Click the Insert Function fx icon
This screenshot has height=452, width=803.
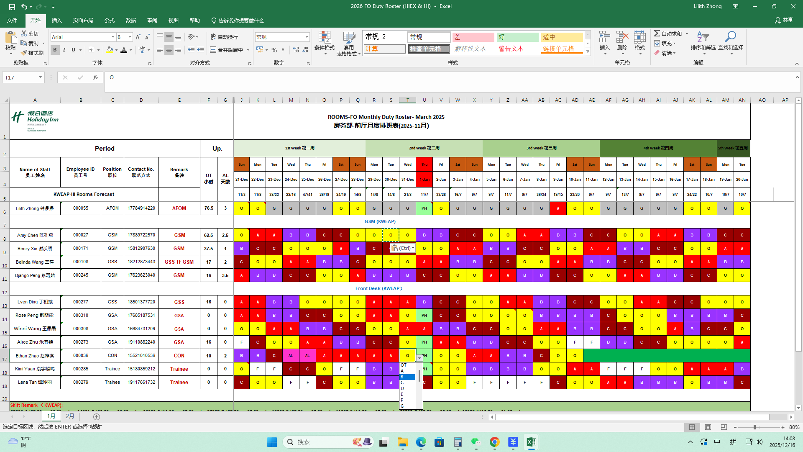95,77
